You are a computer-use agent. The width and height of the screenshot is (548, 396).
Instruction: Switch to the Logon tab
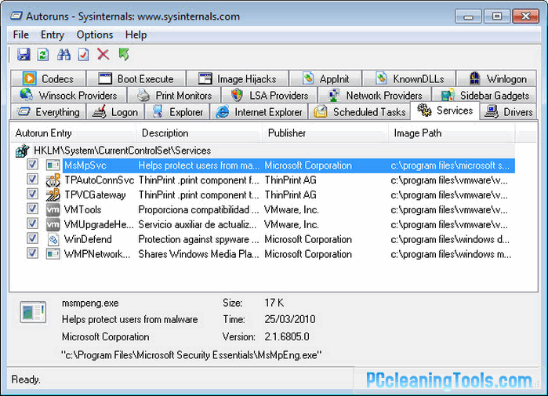[x=115, y=112]
